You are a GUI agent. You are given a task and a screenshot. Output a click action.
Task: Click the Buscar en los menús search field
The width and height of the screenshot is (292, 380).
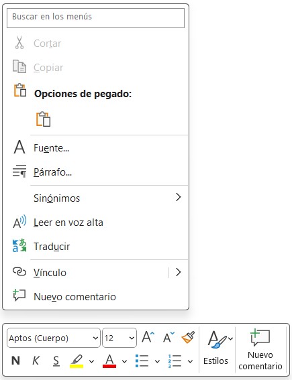95,18
